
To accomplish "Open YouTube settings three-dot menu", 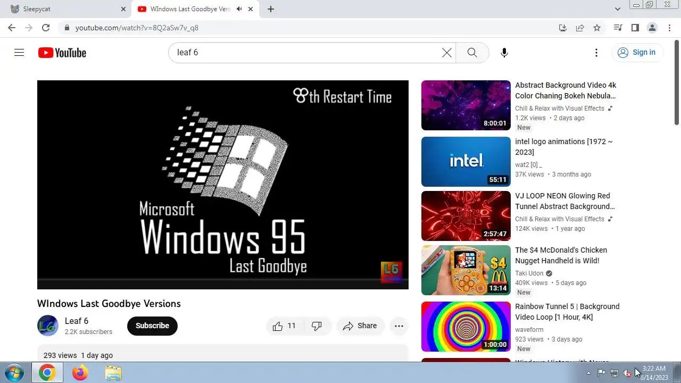I will coord(596,53).
